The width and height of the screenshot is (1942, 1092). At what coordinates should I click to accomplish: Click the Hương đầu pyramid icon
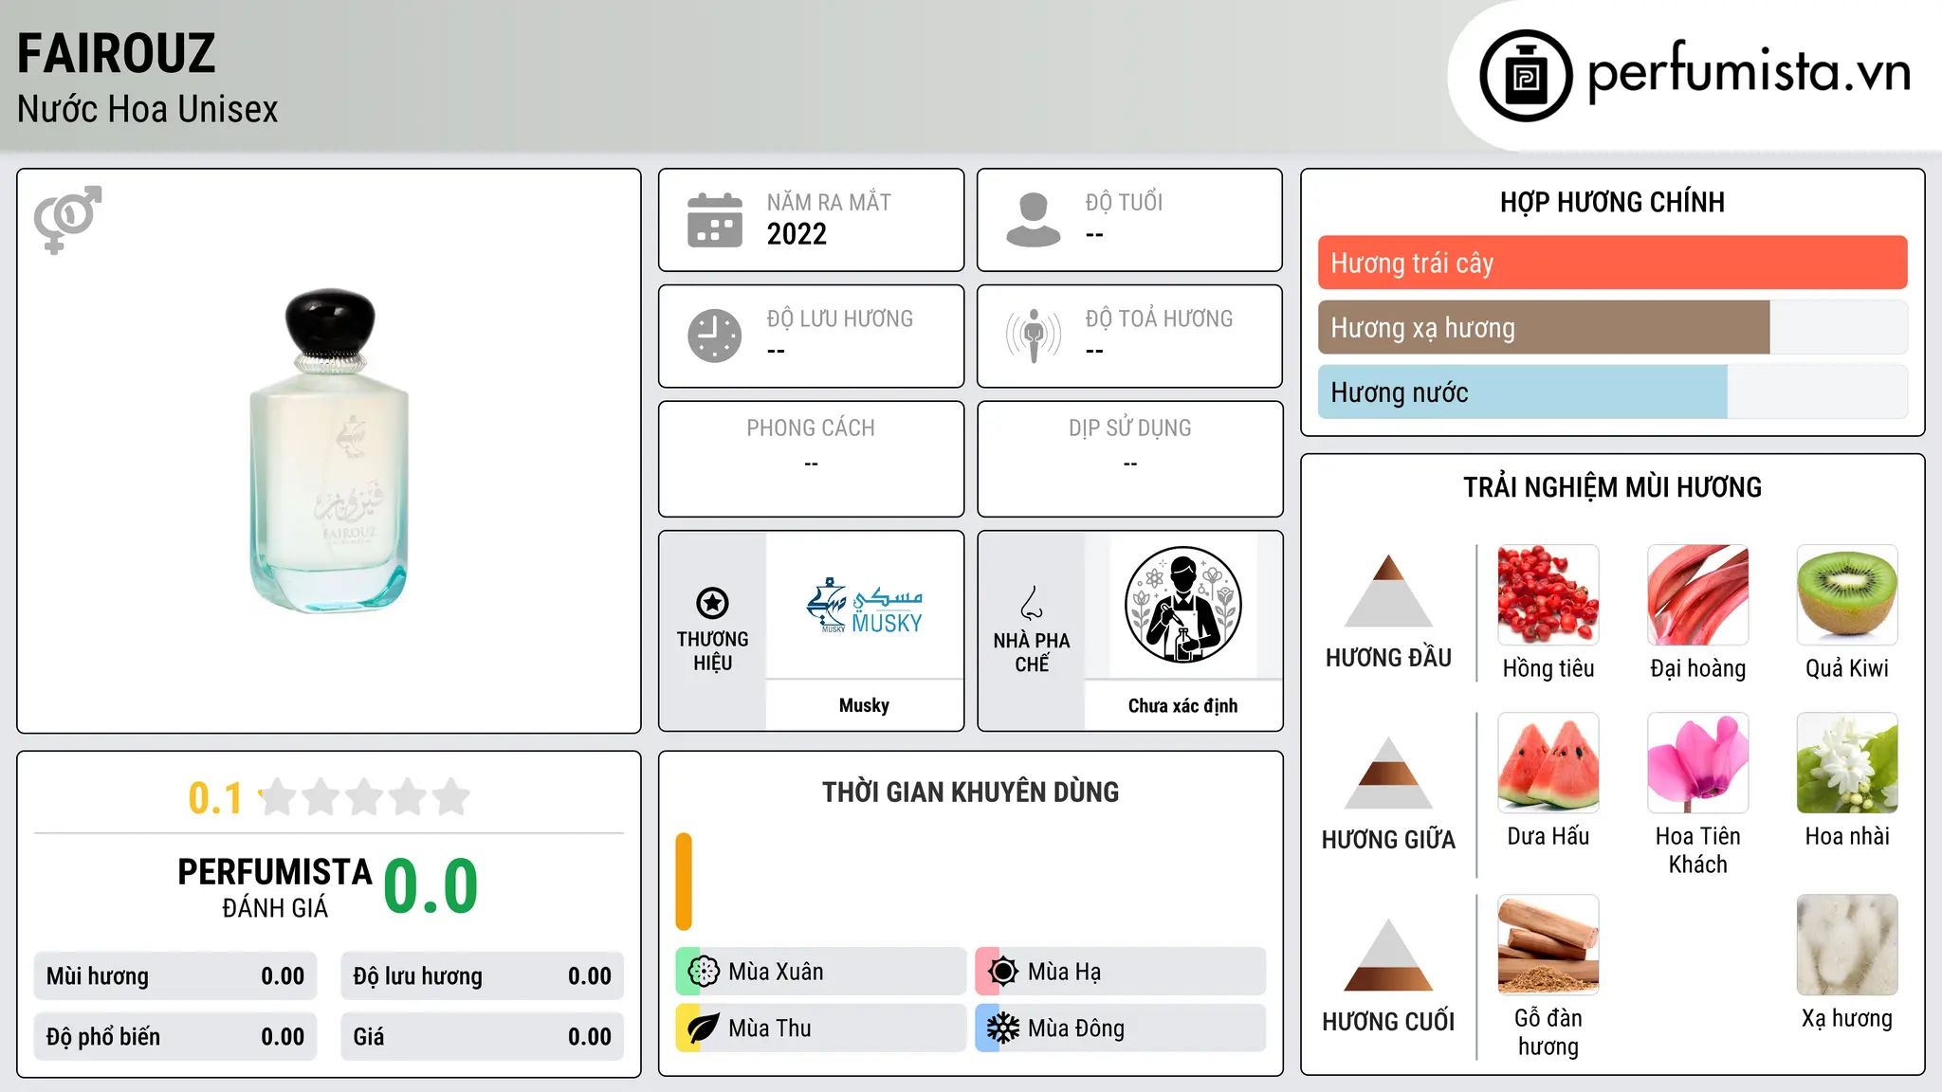click(1388, 591)
